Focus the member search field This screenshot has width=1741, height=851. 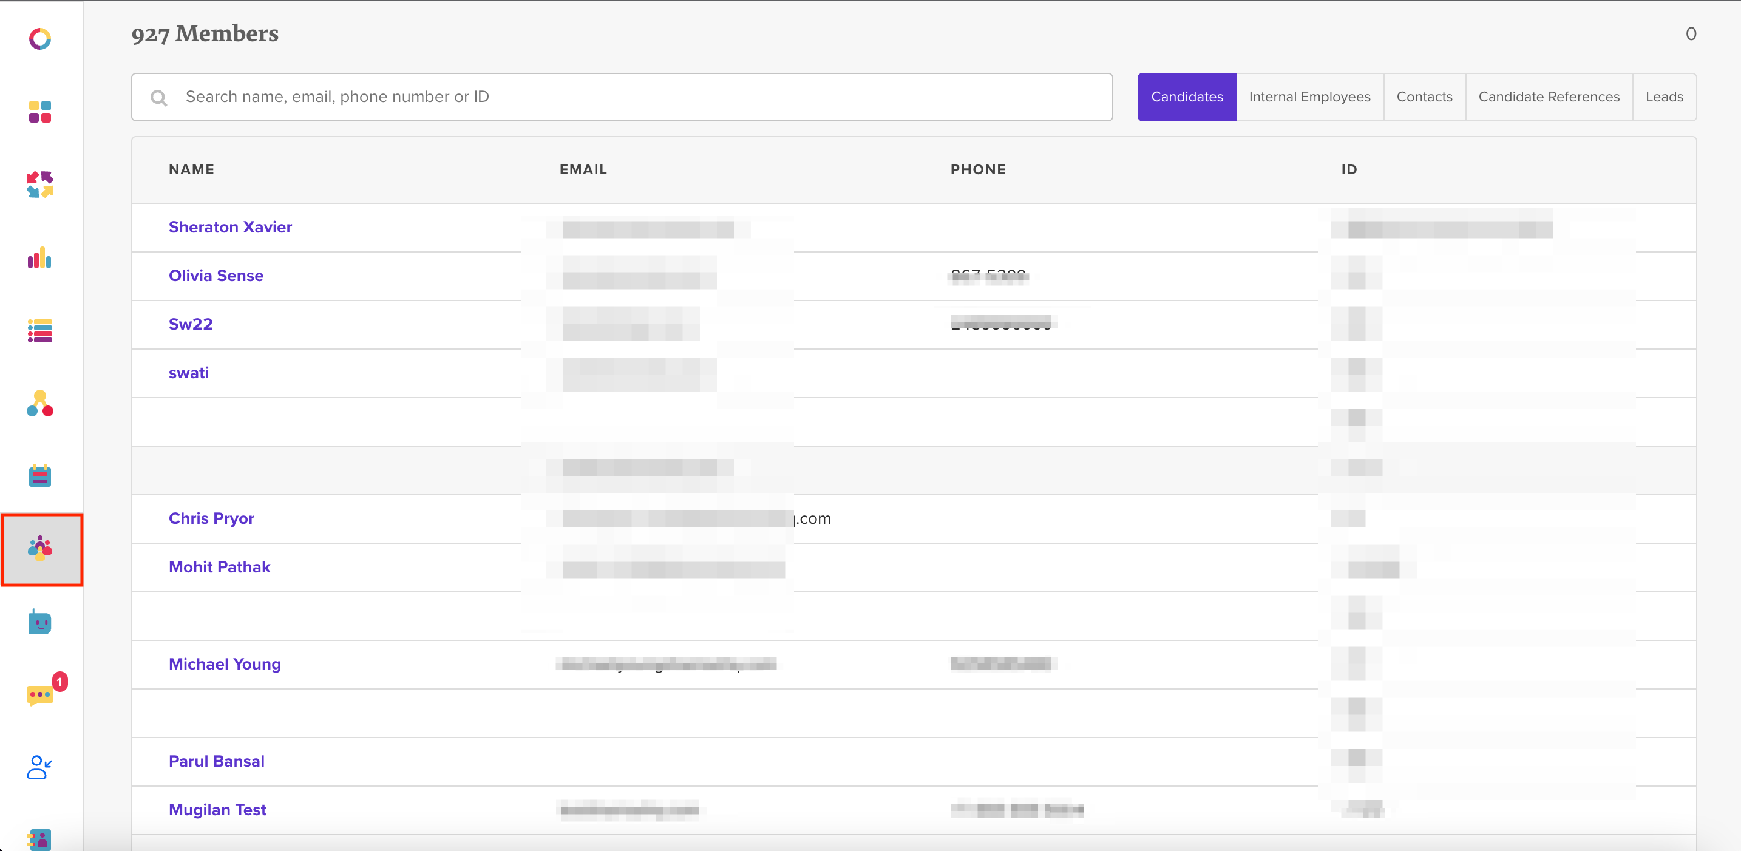(622, 97)
